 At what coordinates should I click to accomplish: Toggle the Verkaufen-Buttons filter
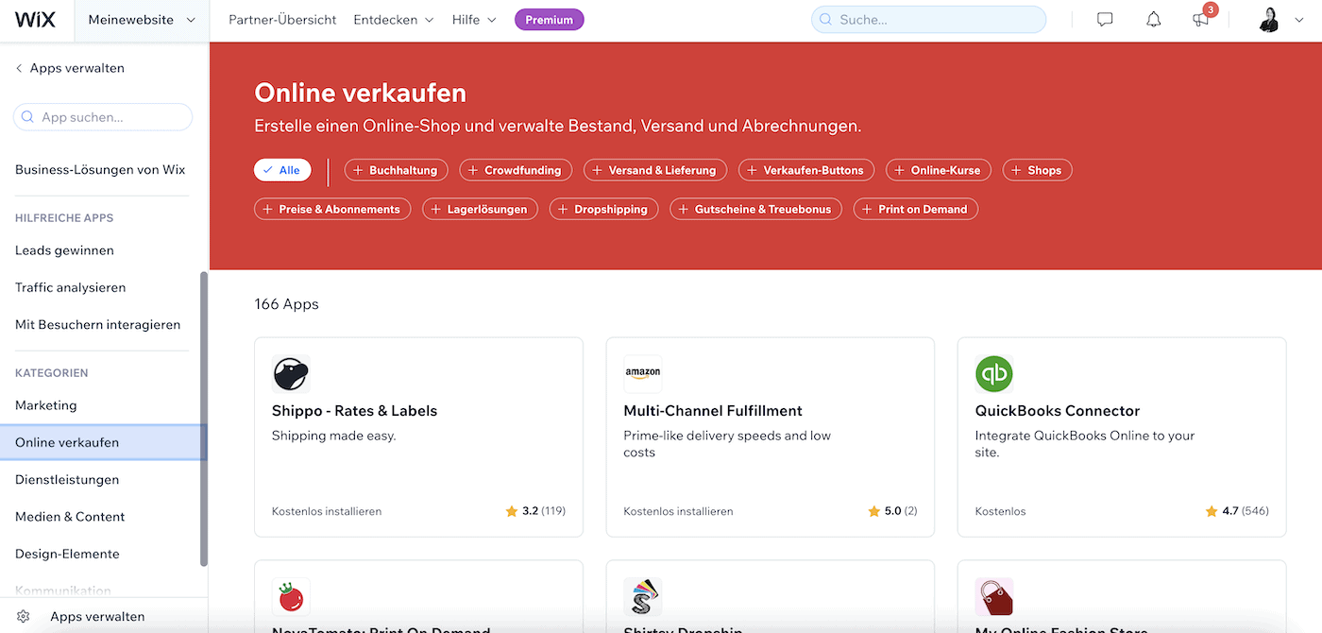tap(806, 170)
